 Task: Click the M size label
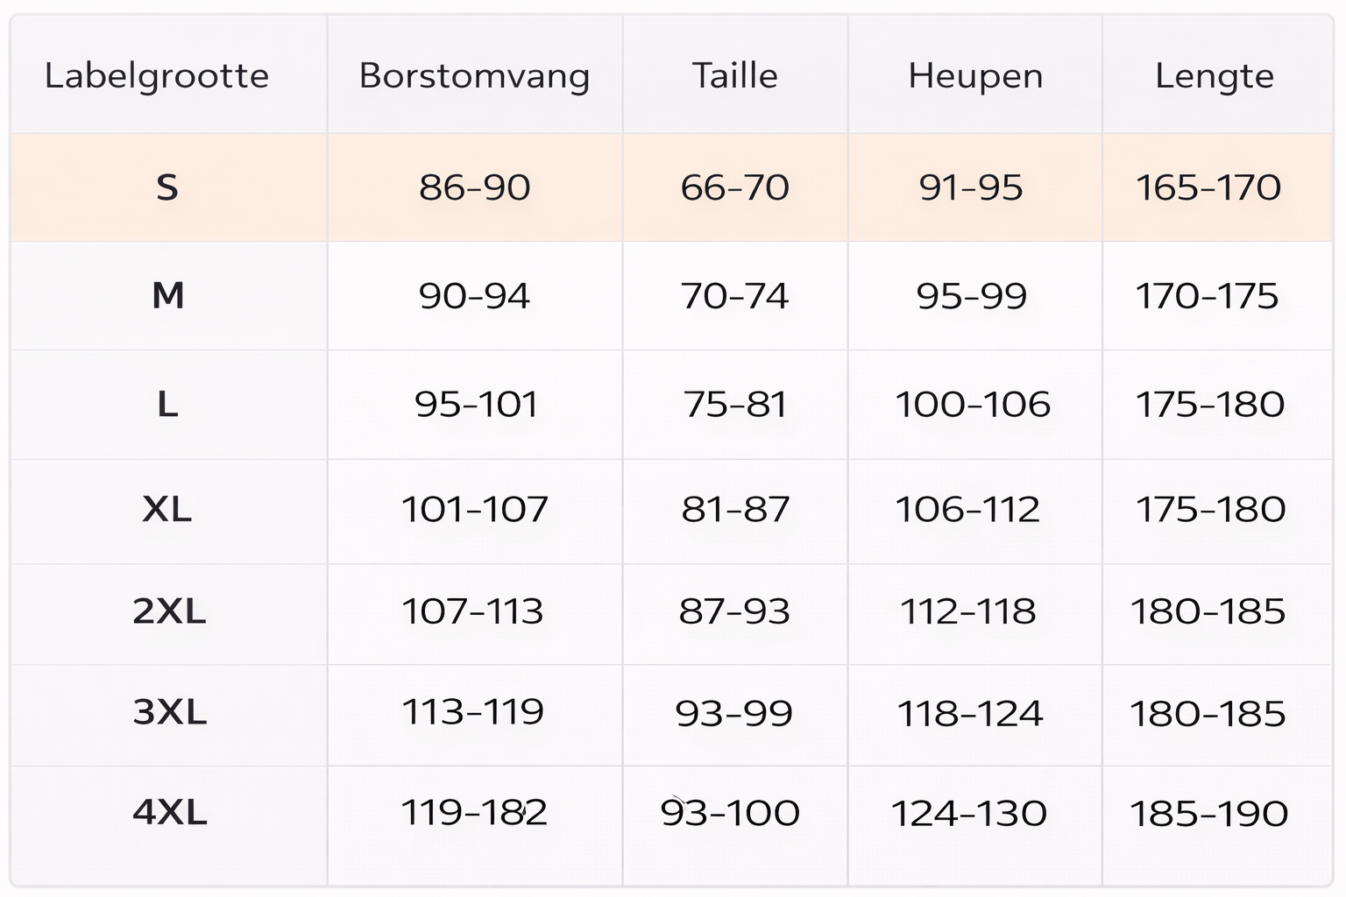pos(167,296)
